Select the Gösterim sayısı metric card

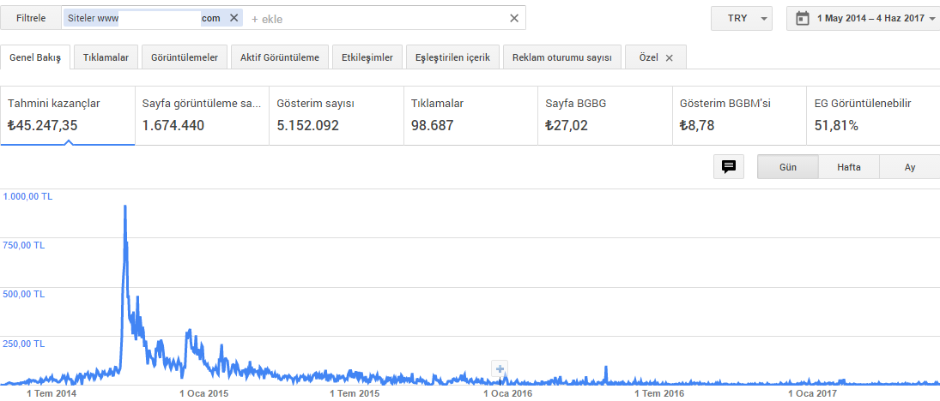pos(337,115)
